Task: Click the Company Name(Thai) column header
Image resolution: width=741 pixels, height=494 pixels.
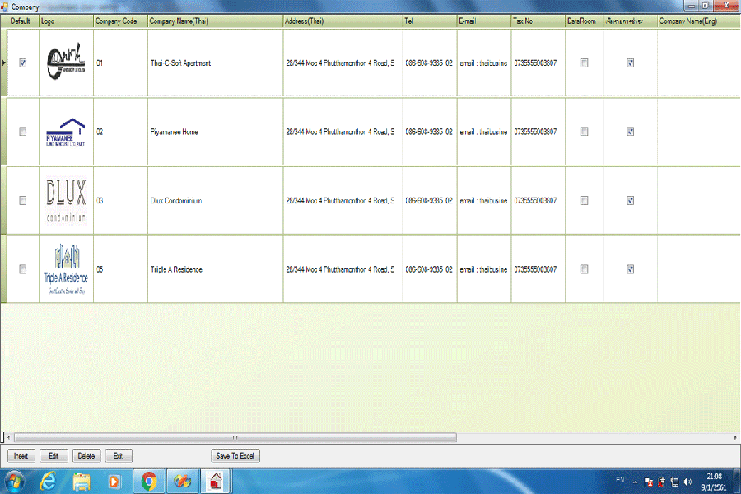Action: [214, 21]
